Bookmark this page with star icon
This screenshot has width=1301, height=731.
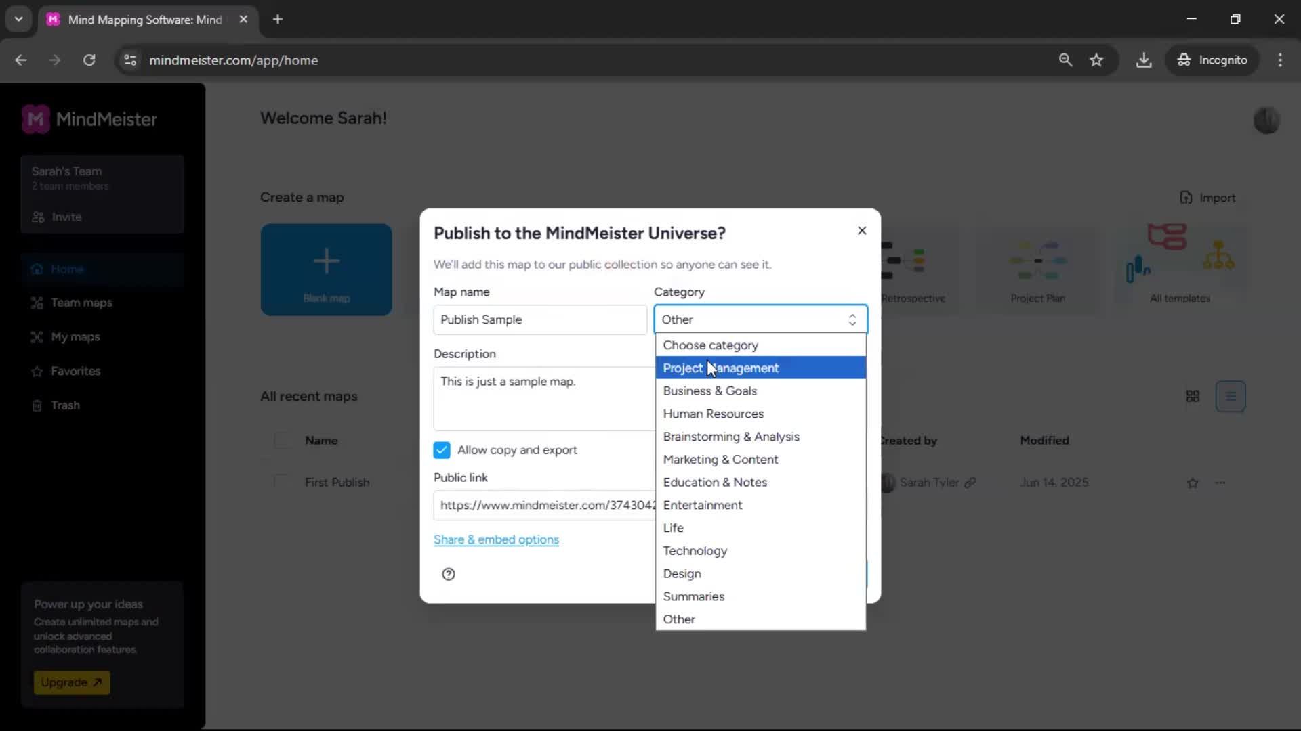point(1096,60)
